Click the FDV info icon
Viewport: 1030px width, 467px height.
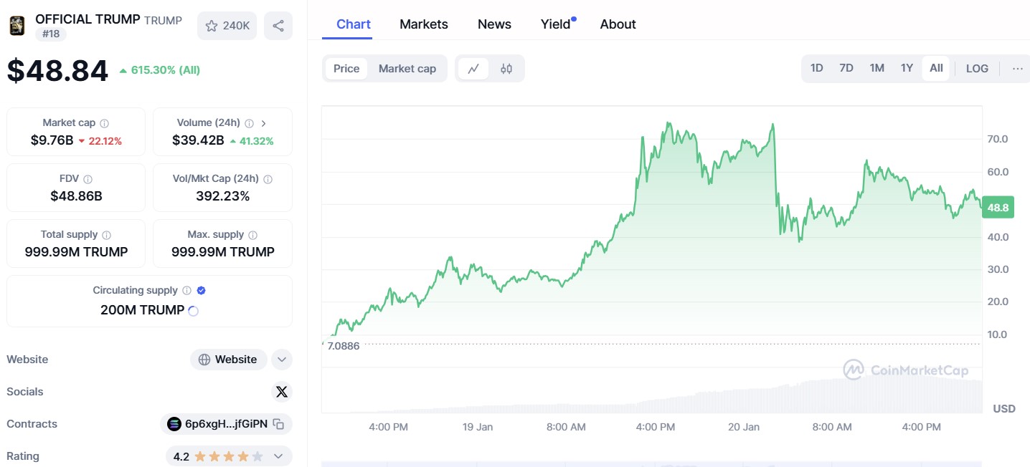(88, 179)
